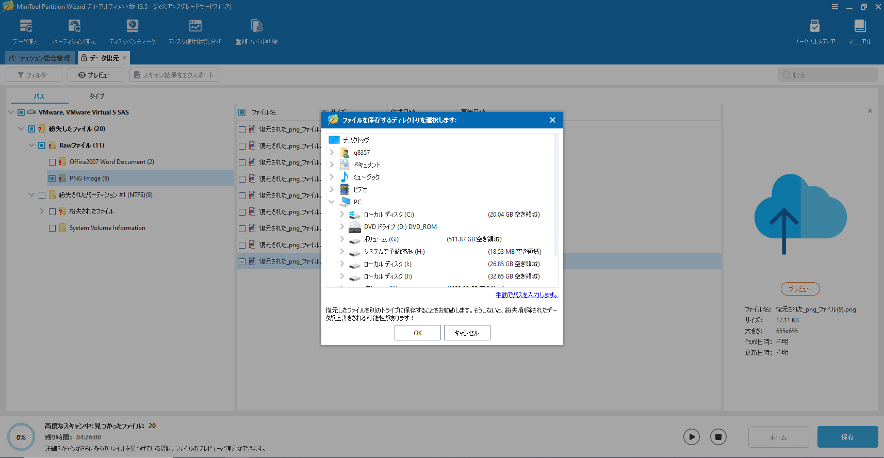
Task: Close the preview panel with X
Action: (x=870, y=111)
